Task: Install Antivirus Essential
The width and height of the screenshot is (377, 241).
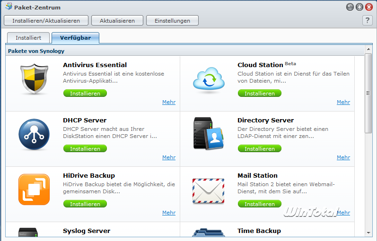Action: pyautogui.click(x=85, y=93)
